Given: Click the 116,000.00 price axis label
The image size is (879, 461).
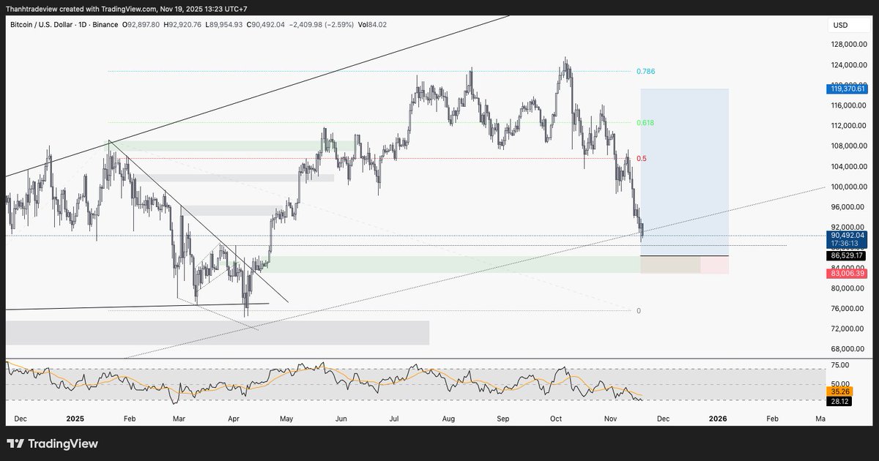Looking at the screenshot, I should pos(850,105).
